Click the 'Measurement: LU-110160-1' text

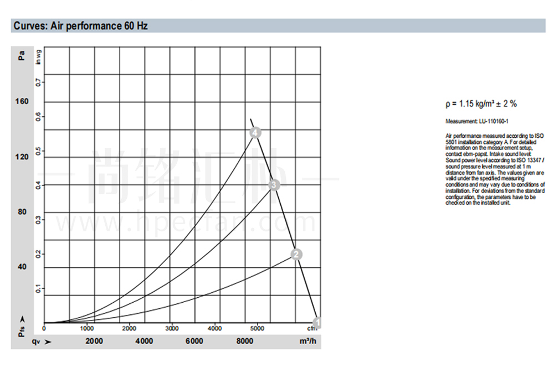pos(477,121)
